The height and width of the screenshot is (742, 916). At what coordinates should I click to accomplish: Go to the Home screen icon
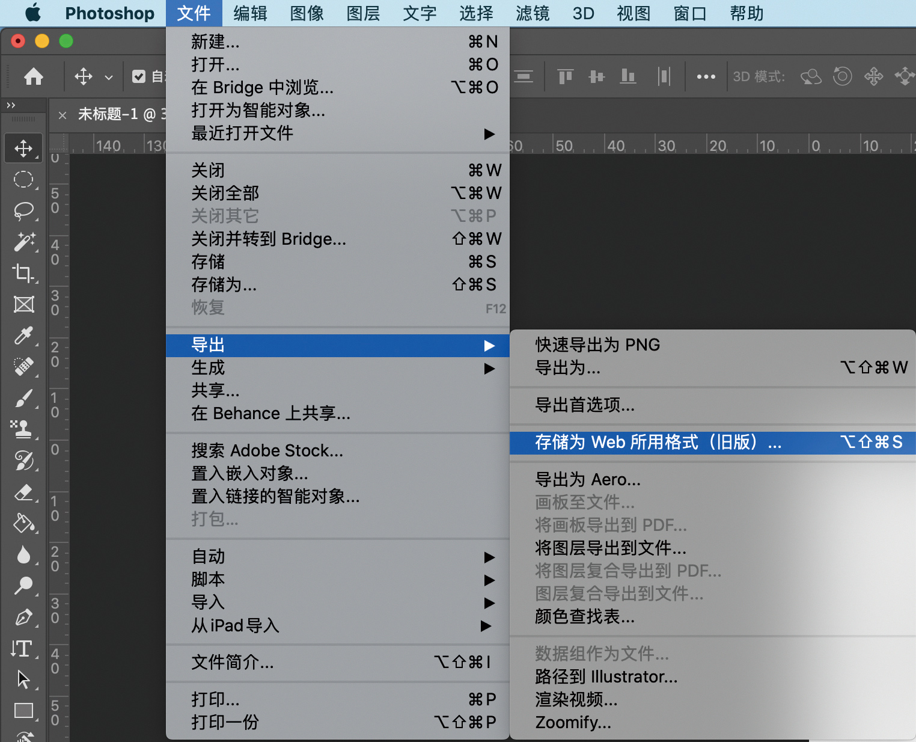34,76
